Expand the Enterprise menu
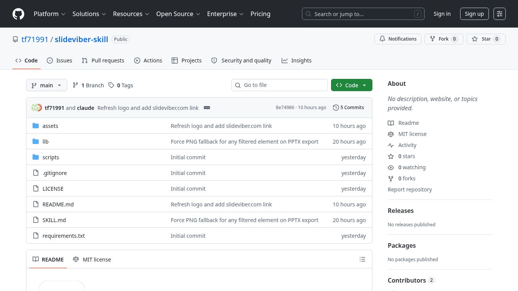The height and width of the screenshot is (291, 518). [225, 14]
